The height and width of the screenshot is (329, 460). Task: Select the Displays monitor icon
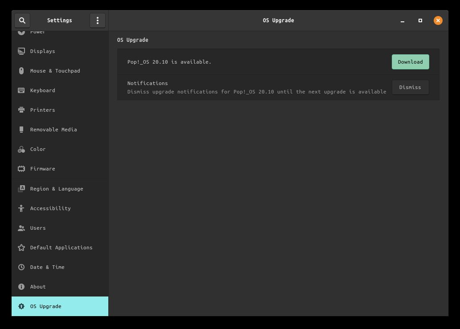21,51
